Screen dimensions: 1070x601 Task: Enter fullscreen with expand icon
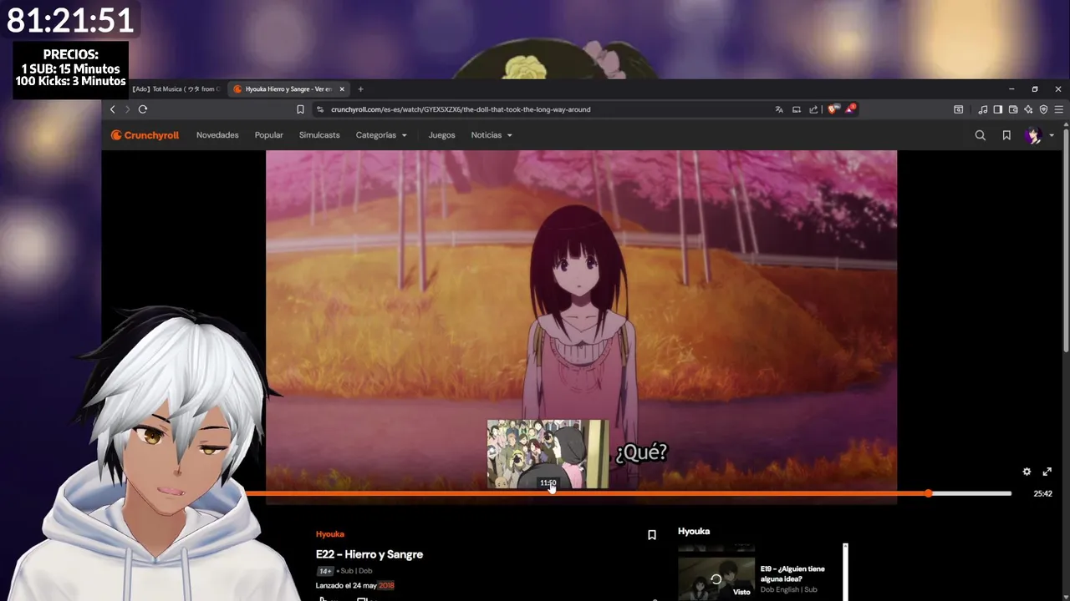(1047, 472)
